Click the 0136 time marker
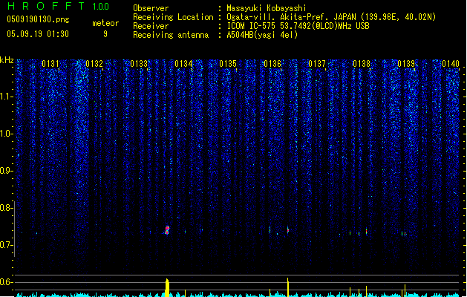The image size is (467, 297). coord(272,63)
